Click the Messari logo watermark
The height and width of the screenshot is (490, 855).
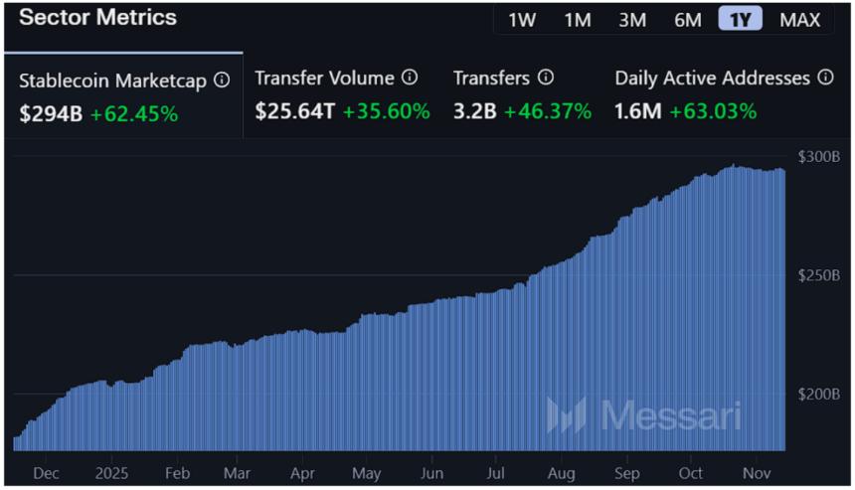tap(643, 415)
